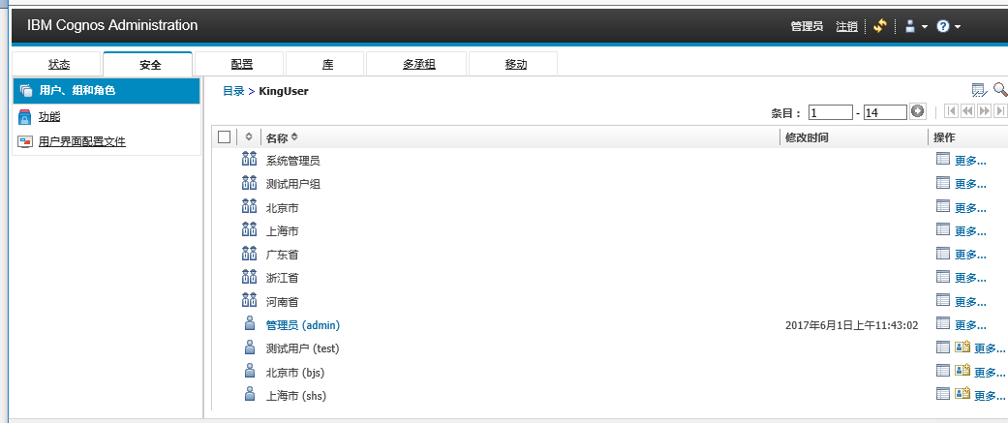Click the membership icon for 上海市 (shs)
1008x423 pixels.
coord(962,393)
